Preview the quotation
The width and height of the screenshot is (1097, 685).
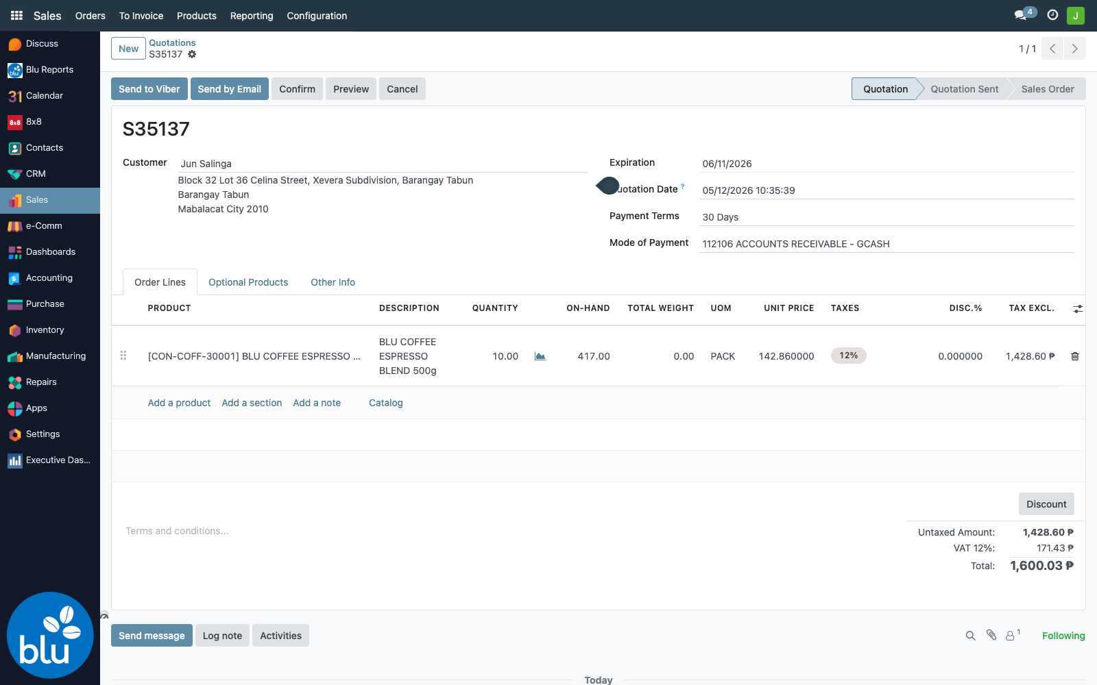tap(351, 89)
